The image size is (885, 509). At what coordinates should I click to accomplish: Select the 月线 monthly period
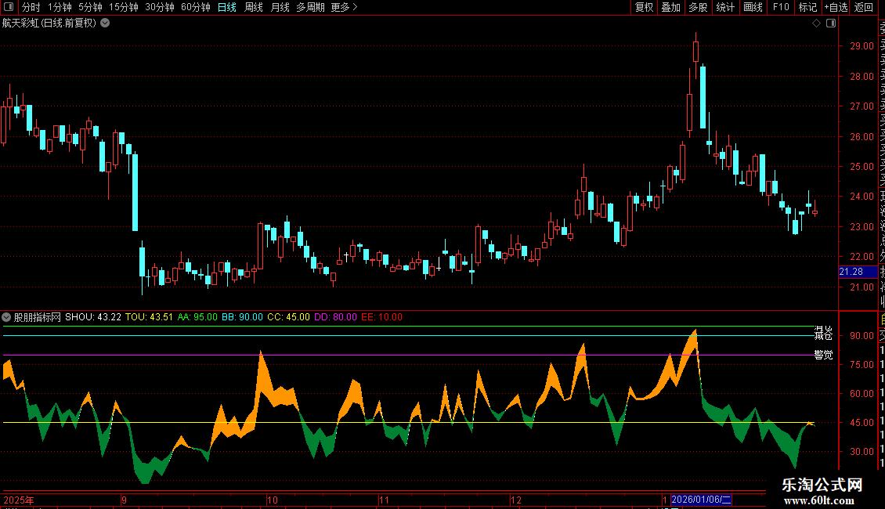280,7
